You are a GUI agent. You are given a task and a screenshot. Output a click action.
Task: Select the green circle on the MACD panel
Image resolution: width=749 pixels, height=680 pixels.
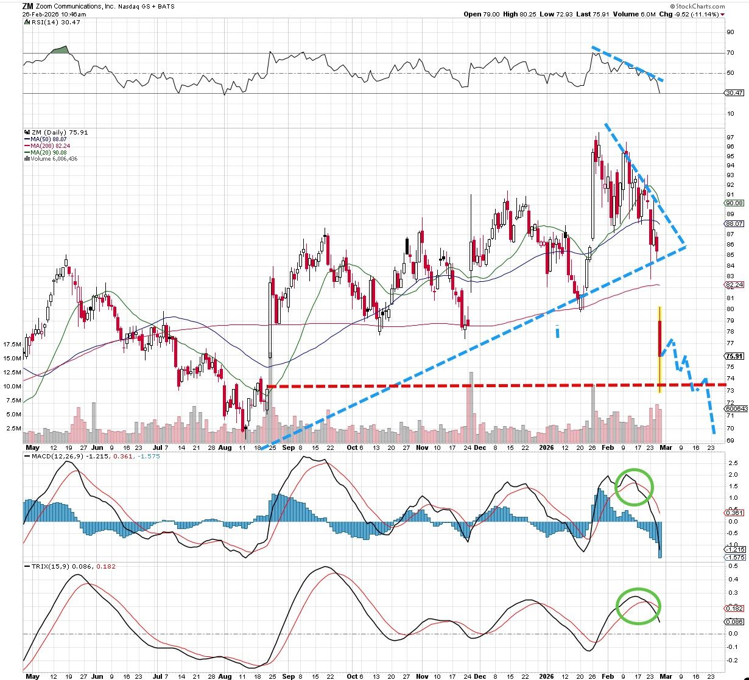click(634, 487)
